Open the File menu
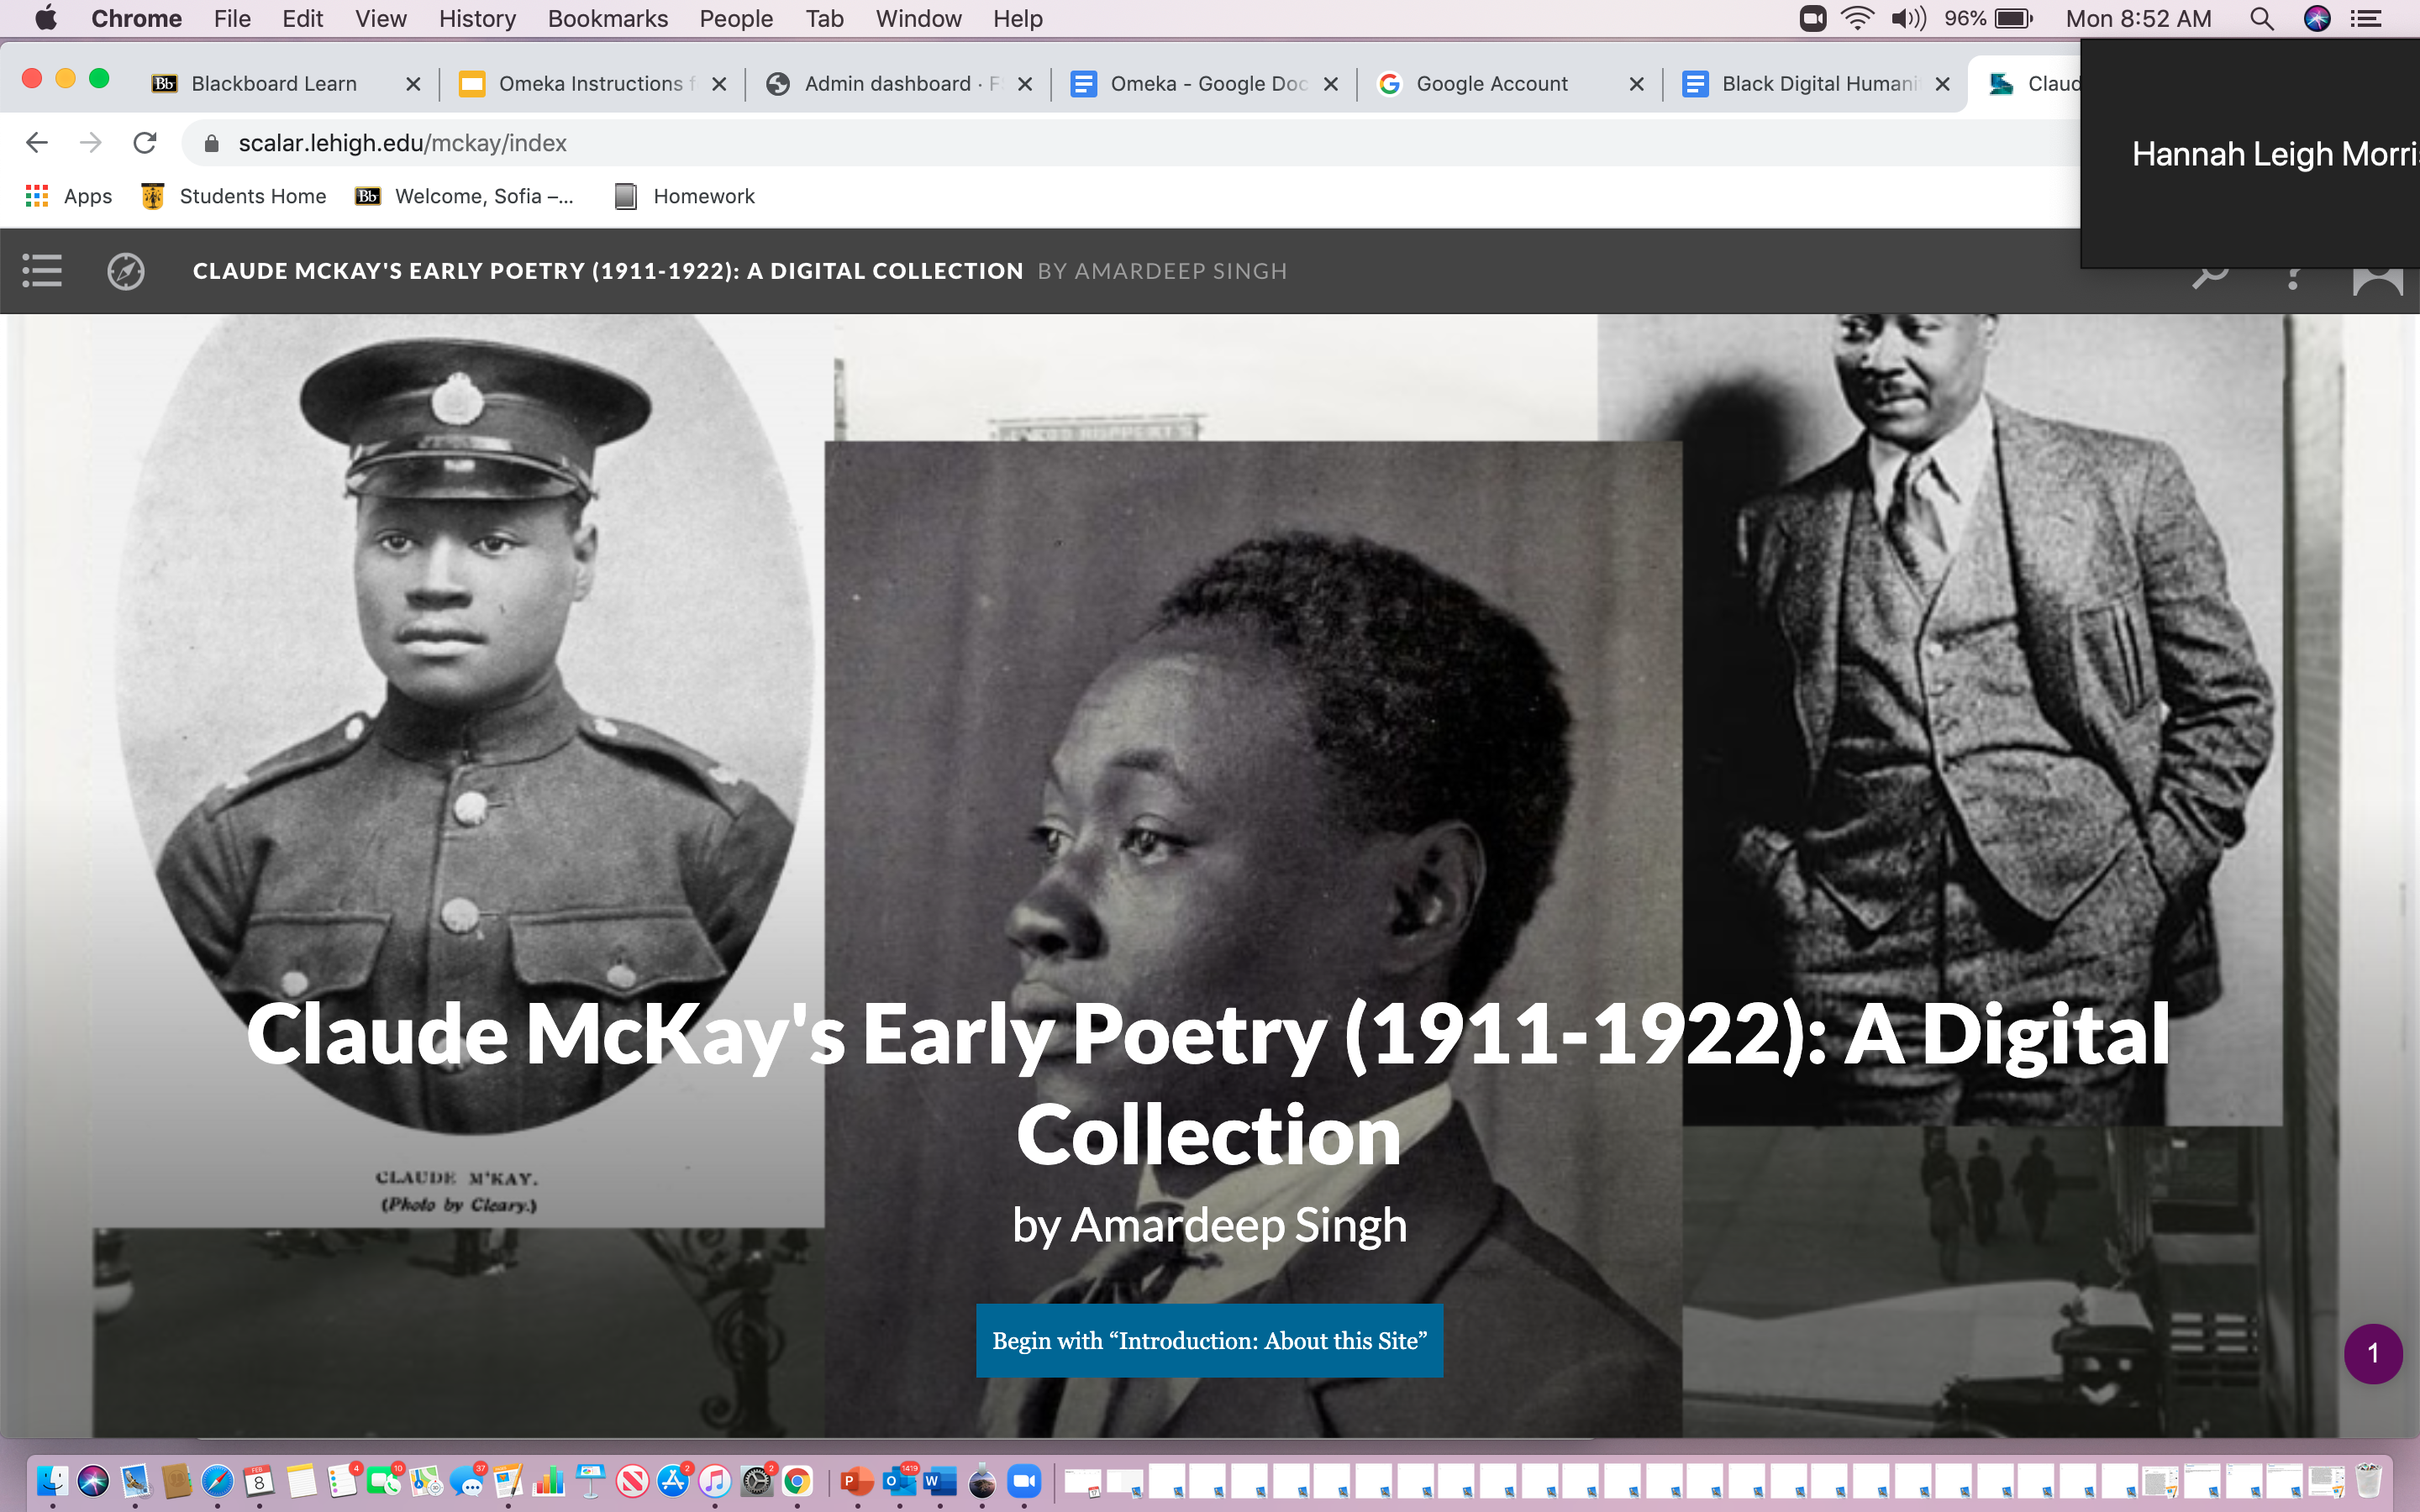This screenshot has width=2420, height=1512. [x=232, y=18]
